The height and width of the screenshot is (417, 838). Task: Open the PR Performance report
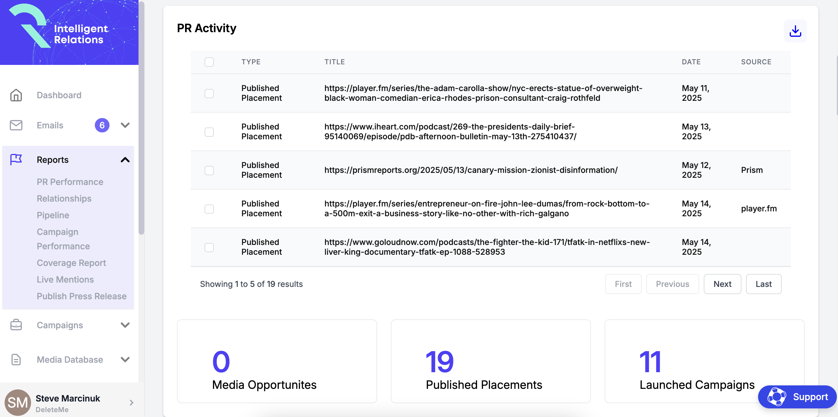70,182
